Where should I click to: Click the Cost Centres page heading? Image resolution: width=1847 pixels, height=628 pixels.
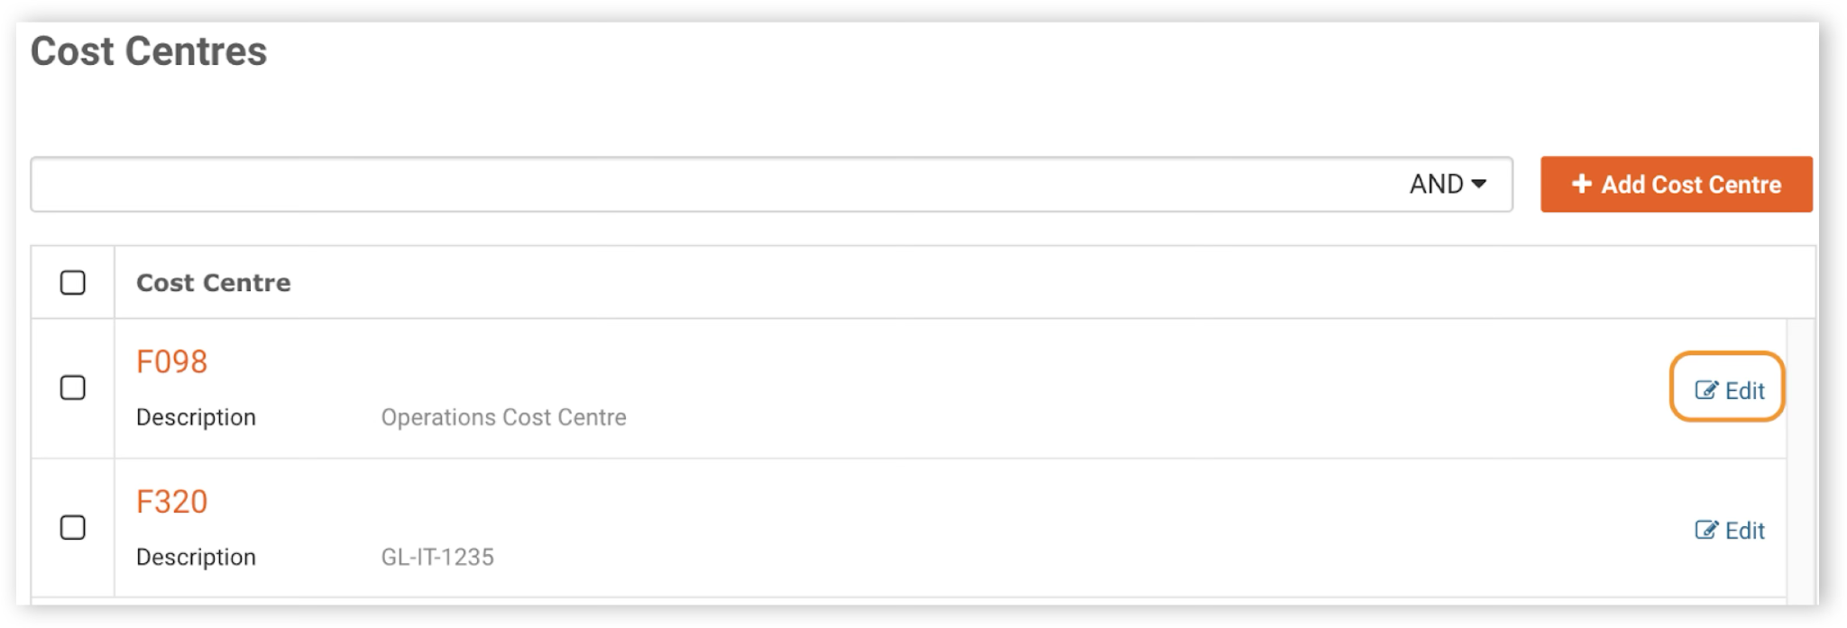coord(149,51)
